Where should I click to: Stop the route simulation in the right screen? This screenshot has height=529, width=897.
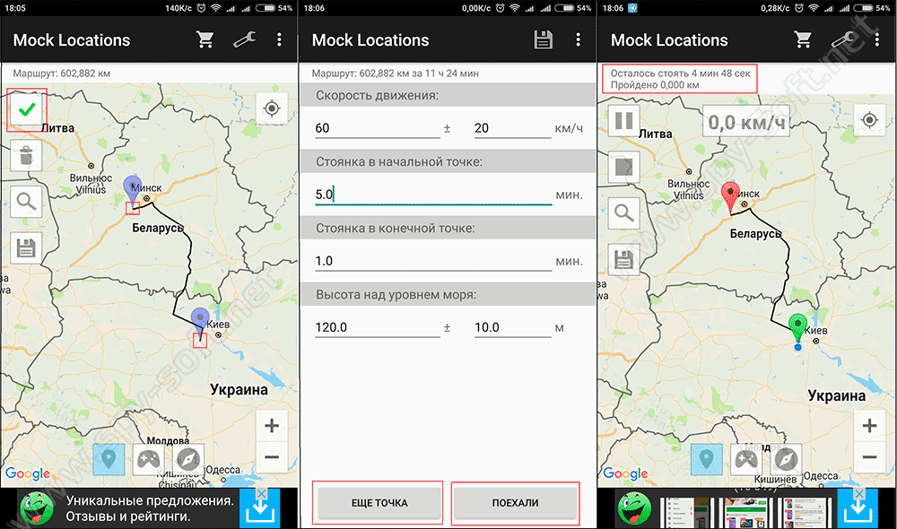624,167
